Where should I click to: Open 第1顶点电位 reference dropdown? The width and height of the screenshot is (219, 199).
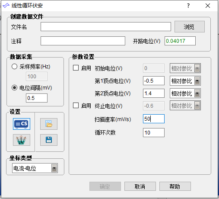pos(185,81)
